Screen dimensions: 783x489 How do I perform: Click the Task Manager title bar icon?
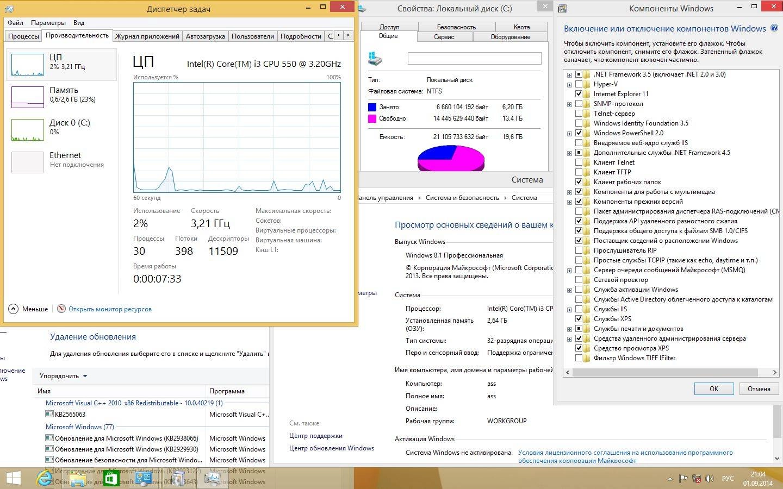[9, 9]
